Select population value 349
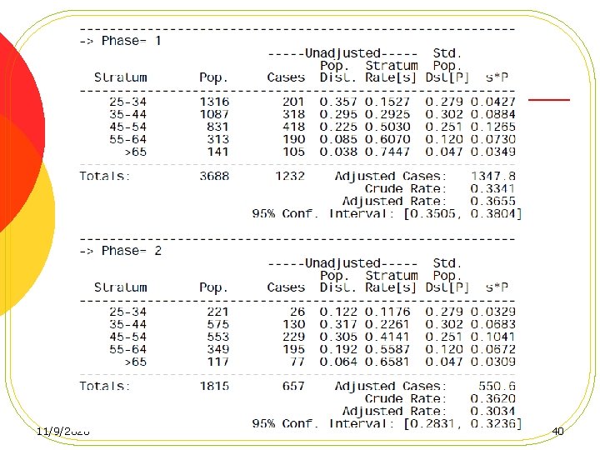This screenshot has height=450, width=600. pyautogui.click(x=218, y=349)
